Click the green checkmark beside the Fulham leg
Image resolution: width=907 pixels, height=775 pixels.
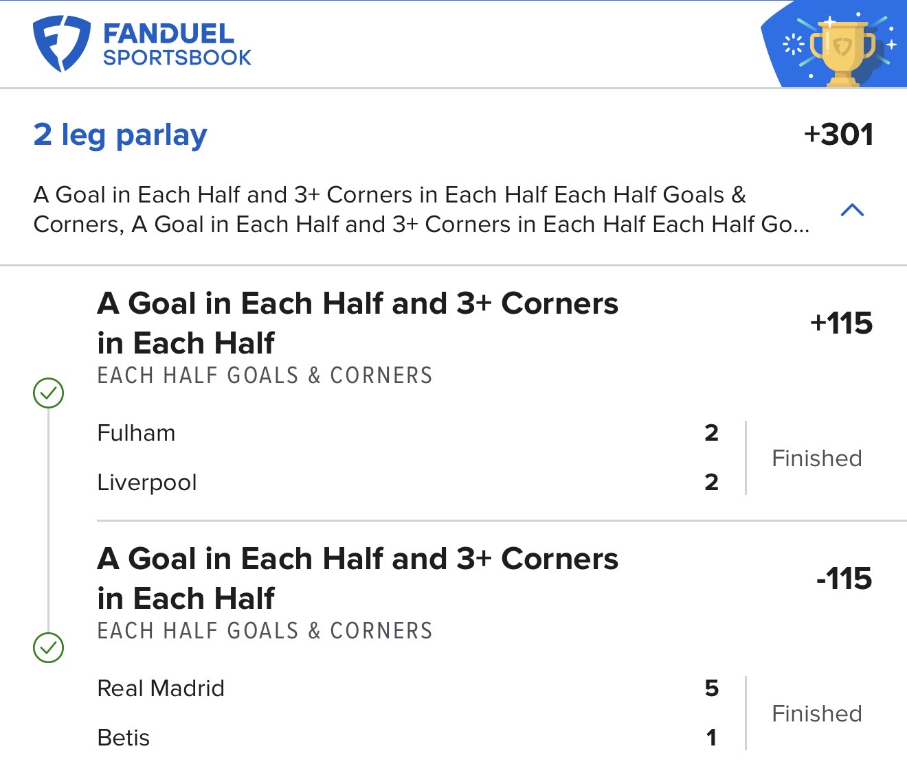tap(49, 393)
